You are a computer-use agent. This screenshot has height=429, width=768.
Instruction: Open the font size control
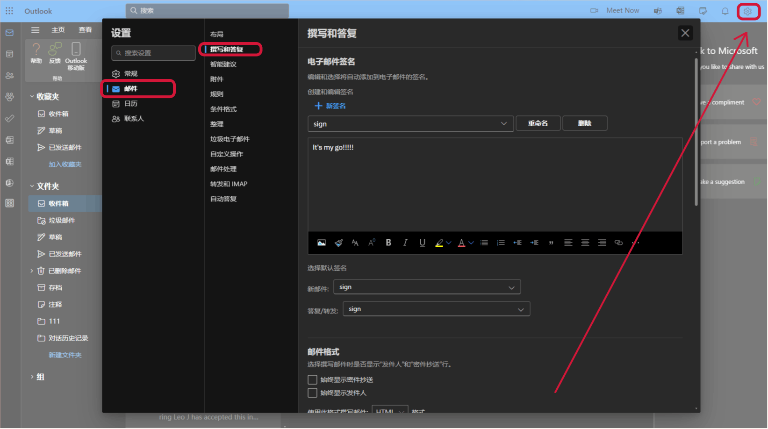pos(372,243)
